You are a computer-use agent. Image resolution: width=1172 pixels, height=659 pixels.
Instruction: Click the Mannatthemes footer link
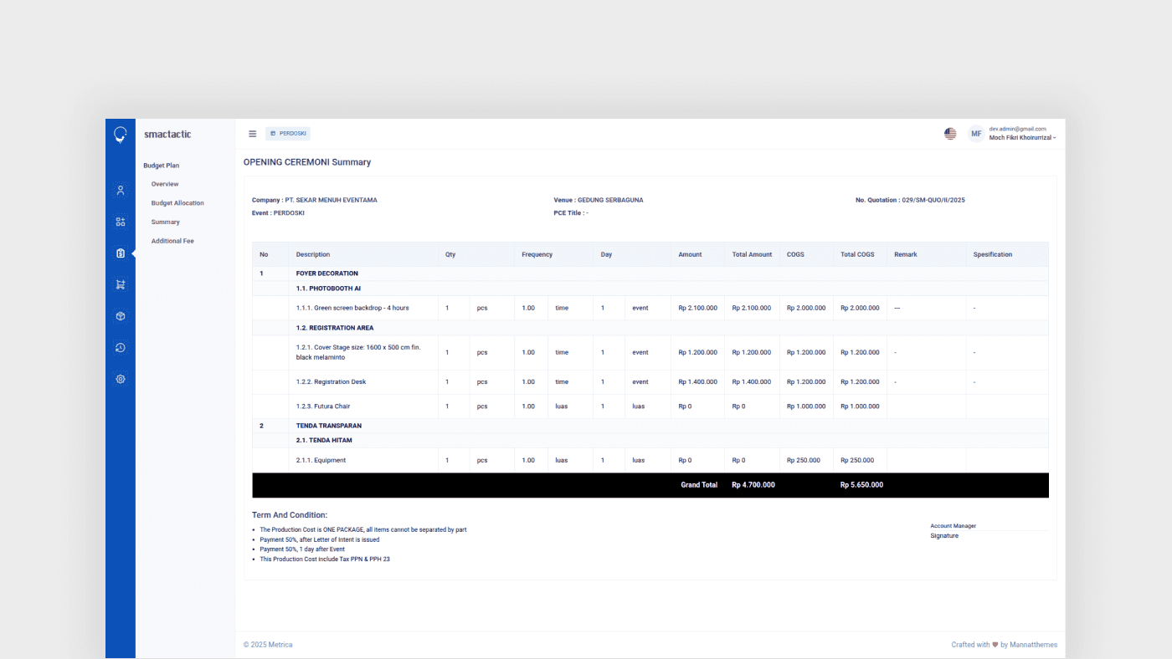click(x=1033, y=645)
